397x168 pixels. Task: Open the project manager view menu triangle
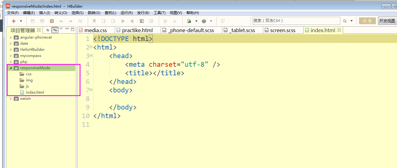(x=61, y=29)
